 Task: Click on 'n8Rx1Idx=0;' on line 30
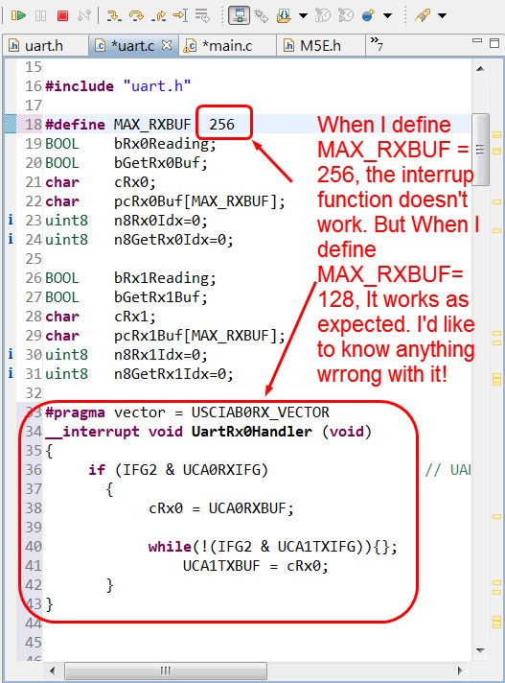tap(160, 355)
